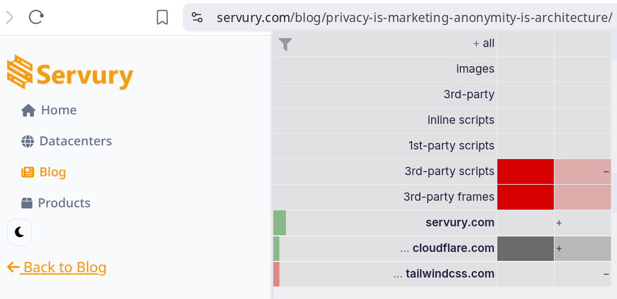The image size is (617, 299).
Task: Open site settings icon in address bar
Action: pos(198,18)
